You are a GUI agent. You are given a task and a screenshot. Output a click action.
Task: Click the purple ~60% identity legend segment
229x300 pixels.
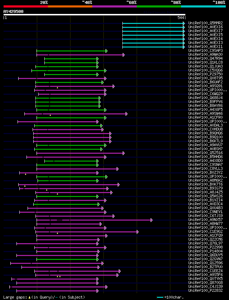coord(114,6)
